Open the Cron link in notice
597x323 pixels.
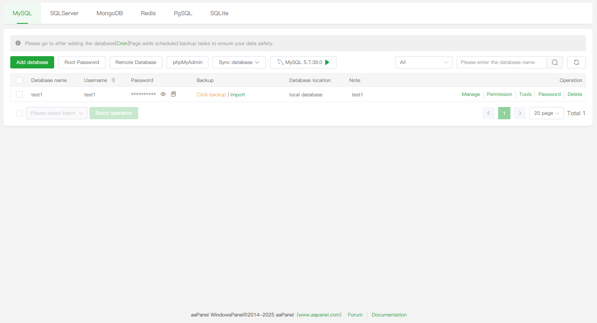(122, 43)
